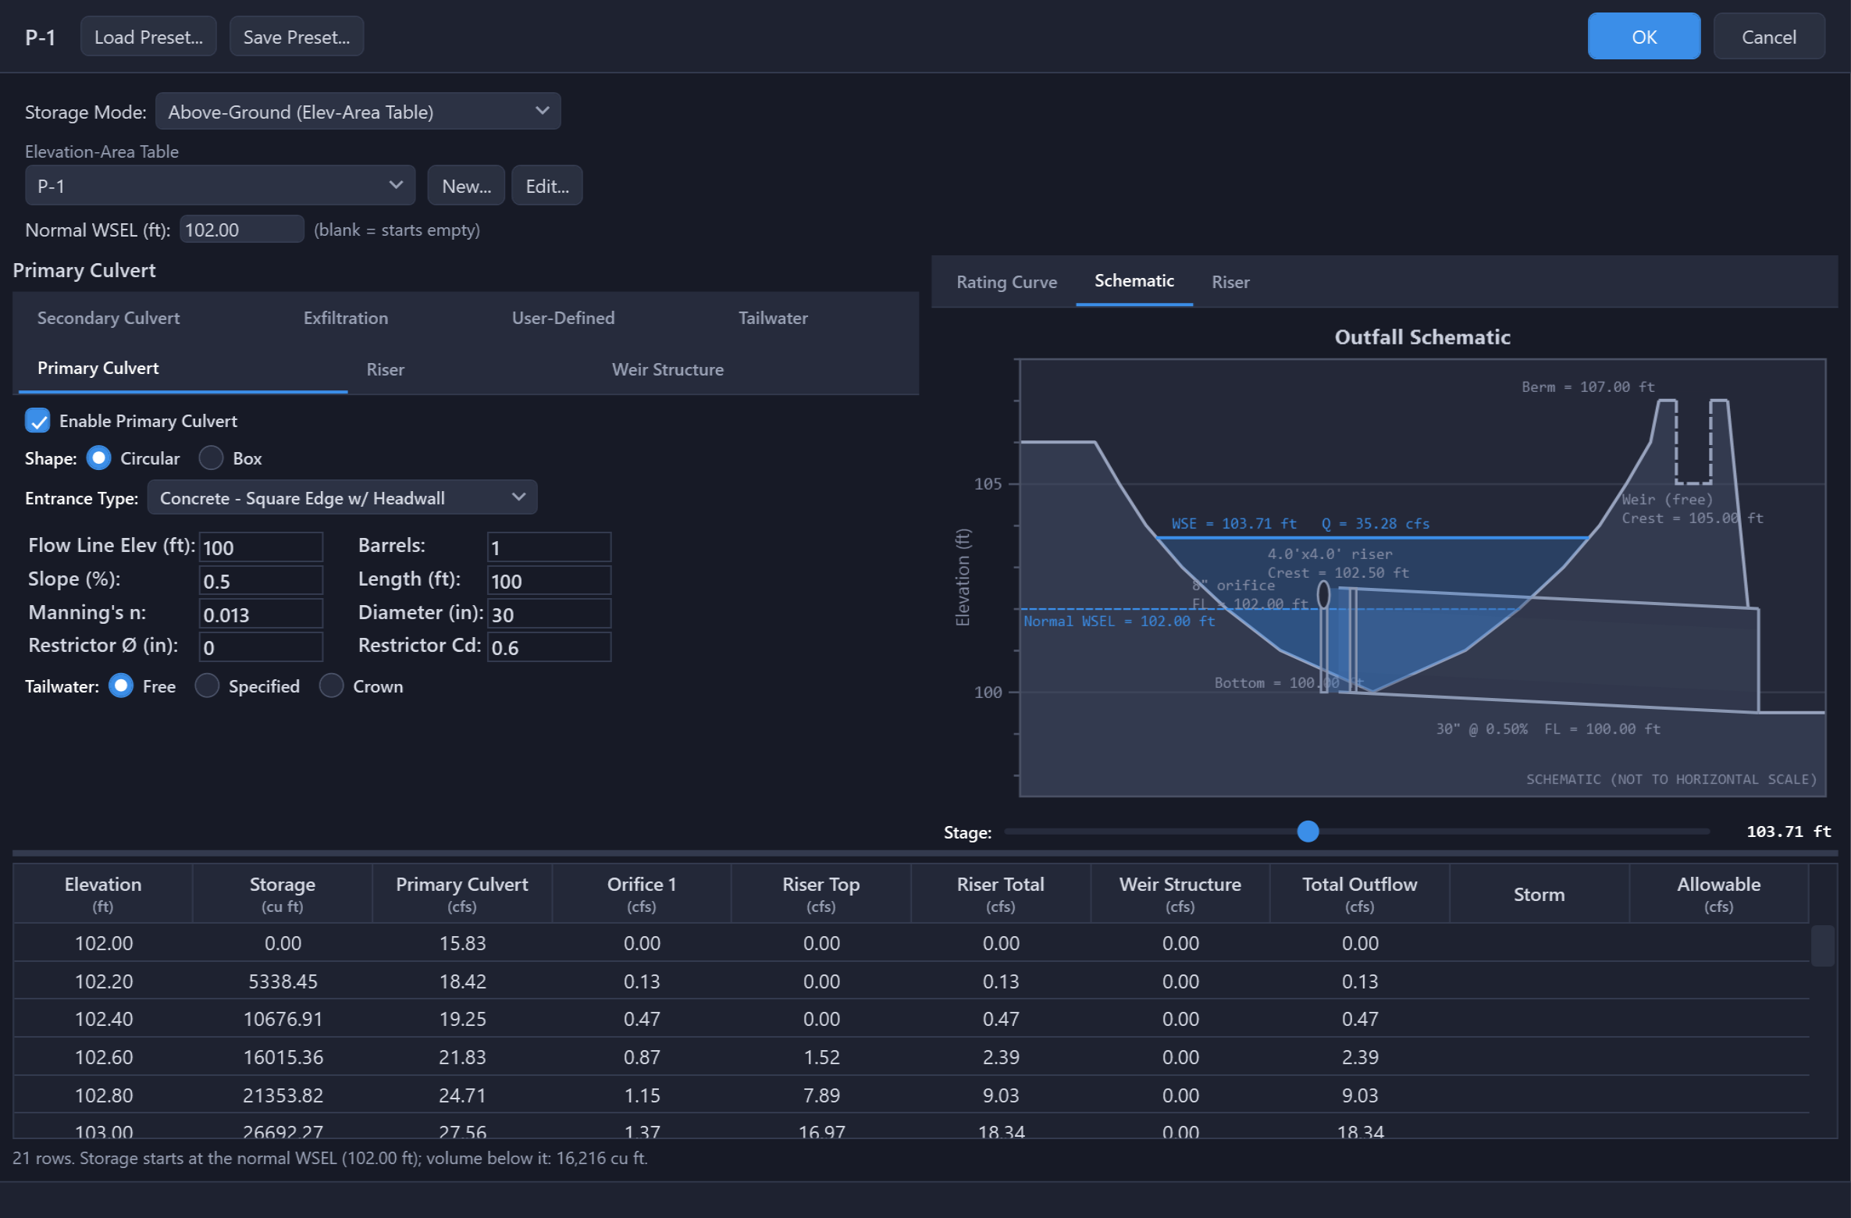The height and width of the screenshot is (1218, 1851).
Task: Toggle the Enable Primary Culvert checkbox
Action: tap(37, 421)
